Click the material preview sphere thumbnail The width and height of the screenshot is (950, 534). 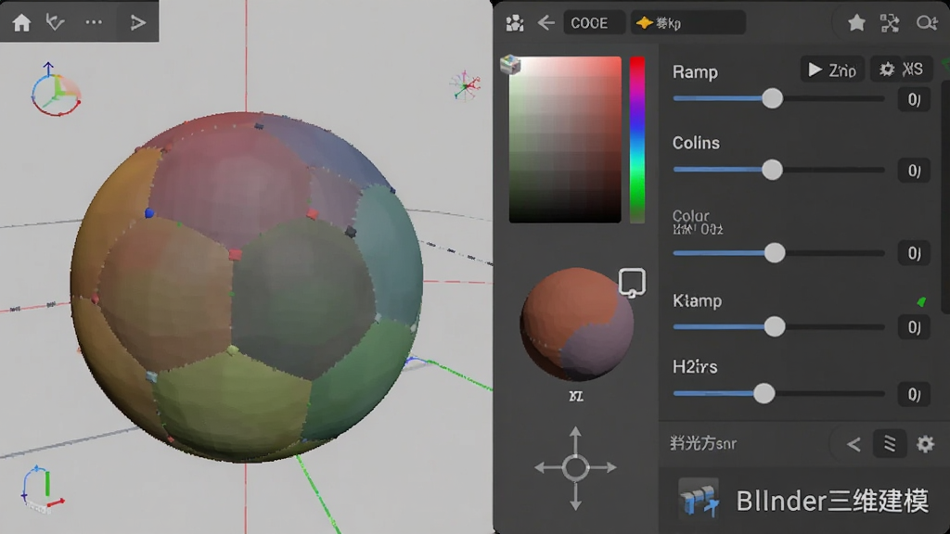577,324
